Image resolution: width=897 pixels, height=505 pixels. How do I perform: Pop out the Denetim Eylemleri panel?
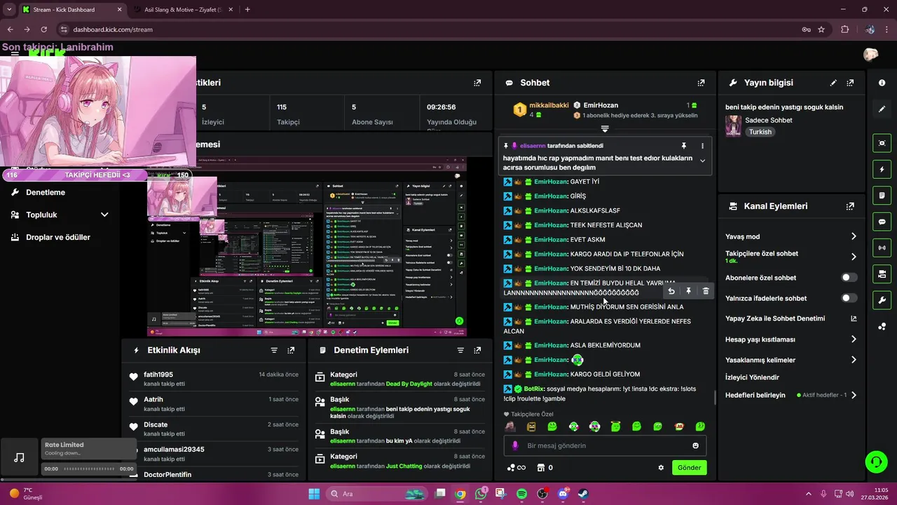tap(477, 350)
